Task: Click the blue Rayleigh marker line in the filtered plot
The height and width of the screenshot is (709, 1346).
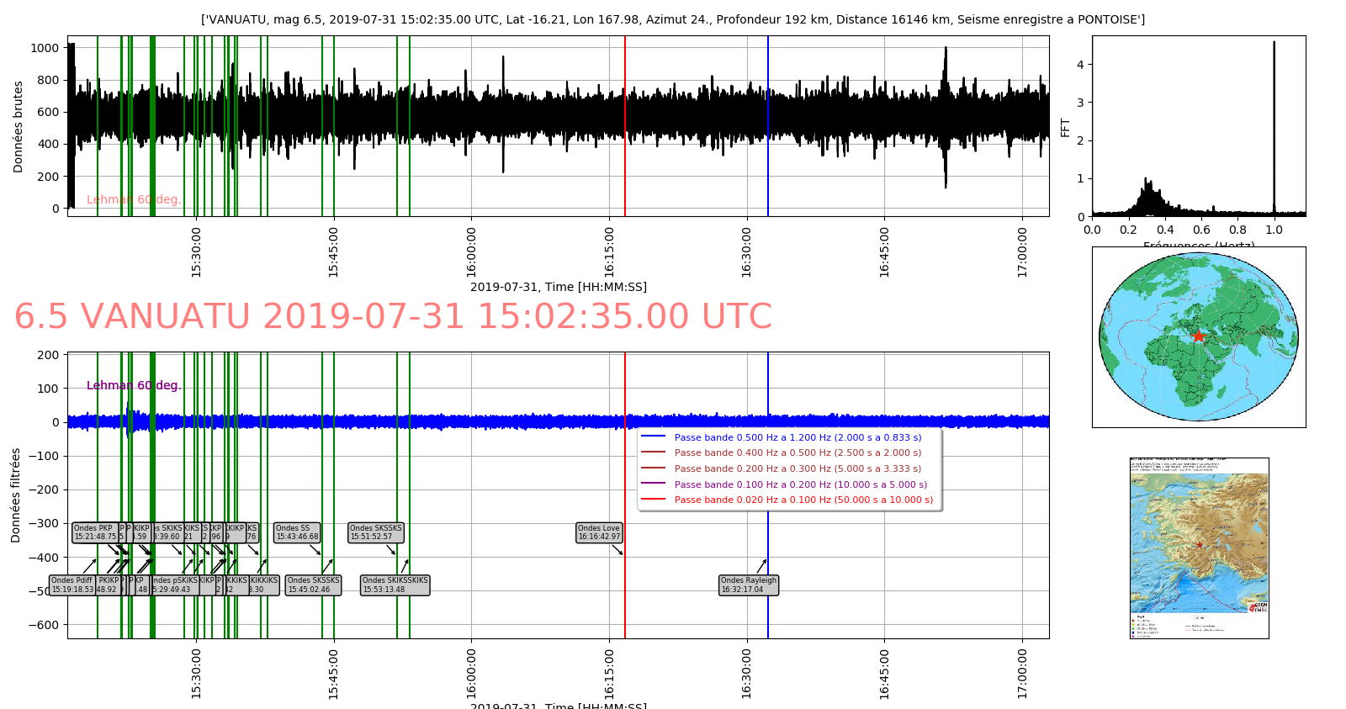Action: click(x=768, y=471)
